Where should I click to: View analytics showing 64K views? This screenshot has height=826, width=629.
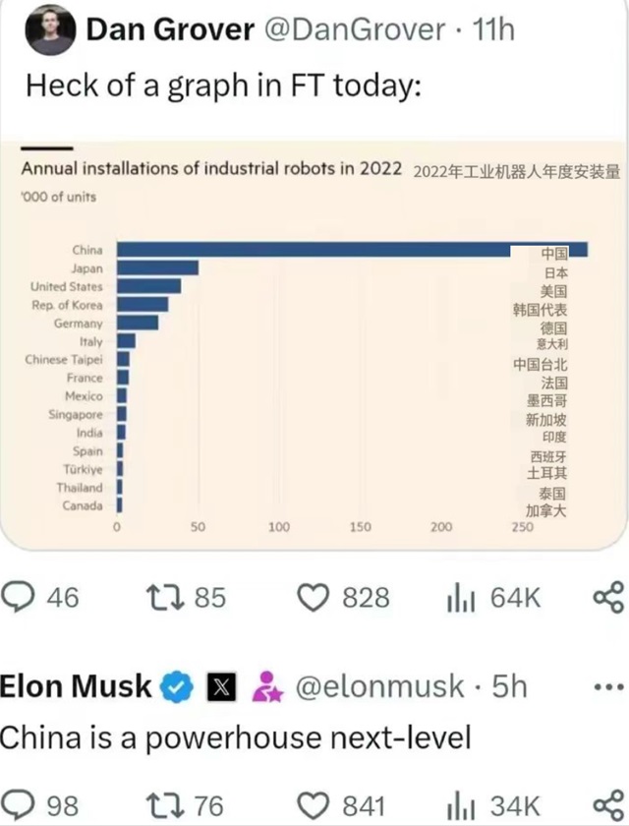pos(461,600)
